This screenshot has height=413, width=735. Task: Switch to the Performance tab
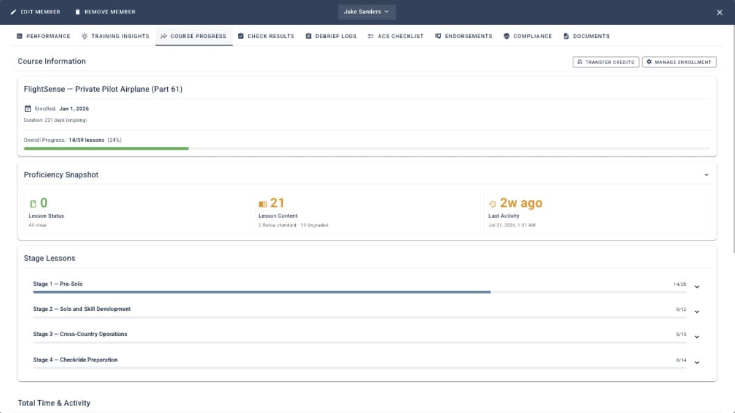point(43,36)
